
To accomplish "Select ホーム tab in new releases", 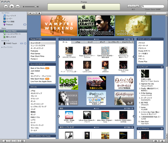I will (65, 42).
